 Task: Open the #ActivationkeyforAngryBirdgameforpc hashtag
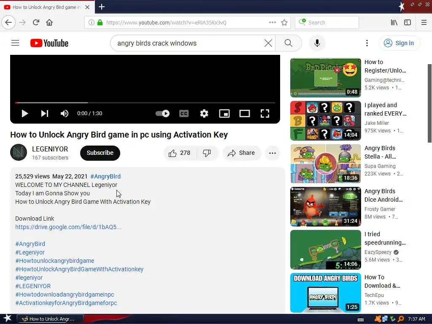click(x=66, y=303)
